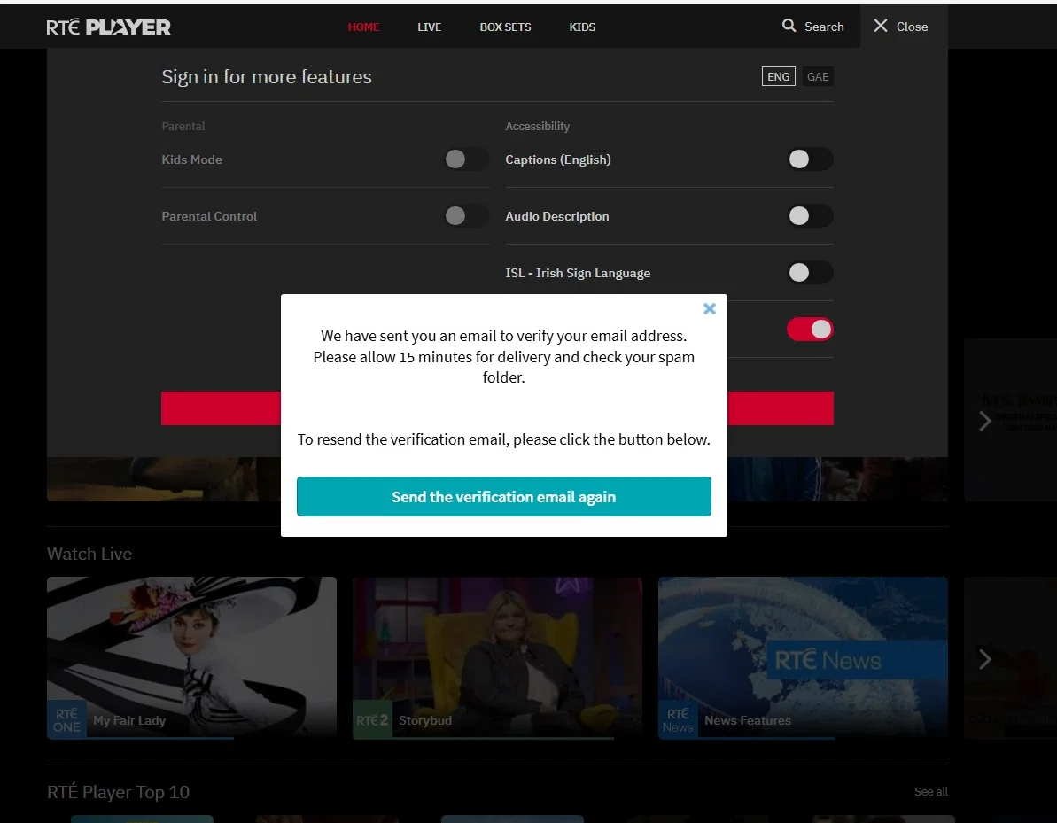Click the RTÉ2 channel badge

[x=372, y=720]
